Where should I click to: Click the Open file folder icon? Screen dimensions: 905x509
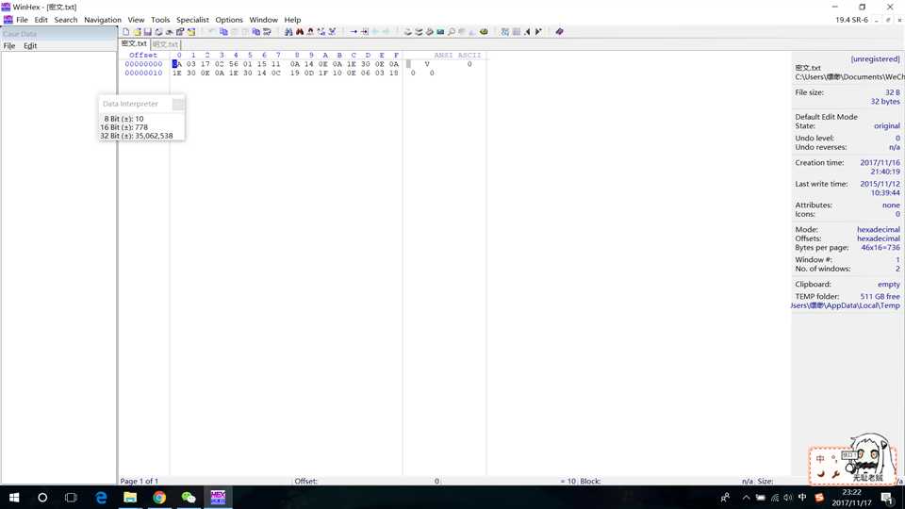click(138, 32)
